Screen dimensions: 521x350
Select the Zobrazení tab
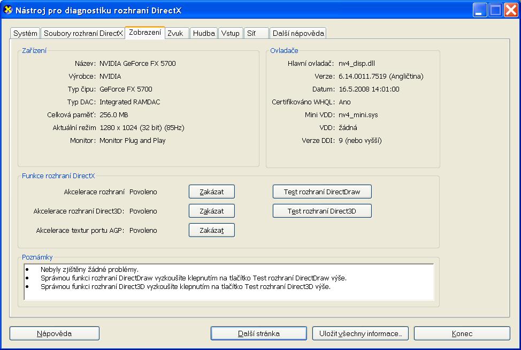tap(145, 33)
